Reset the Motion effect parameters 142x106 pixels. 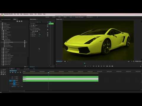[x=48, y=25]
